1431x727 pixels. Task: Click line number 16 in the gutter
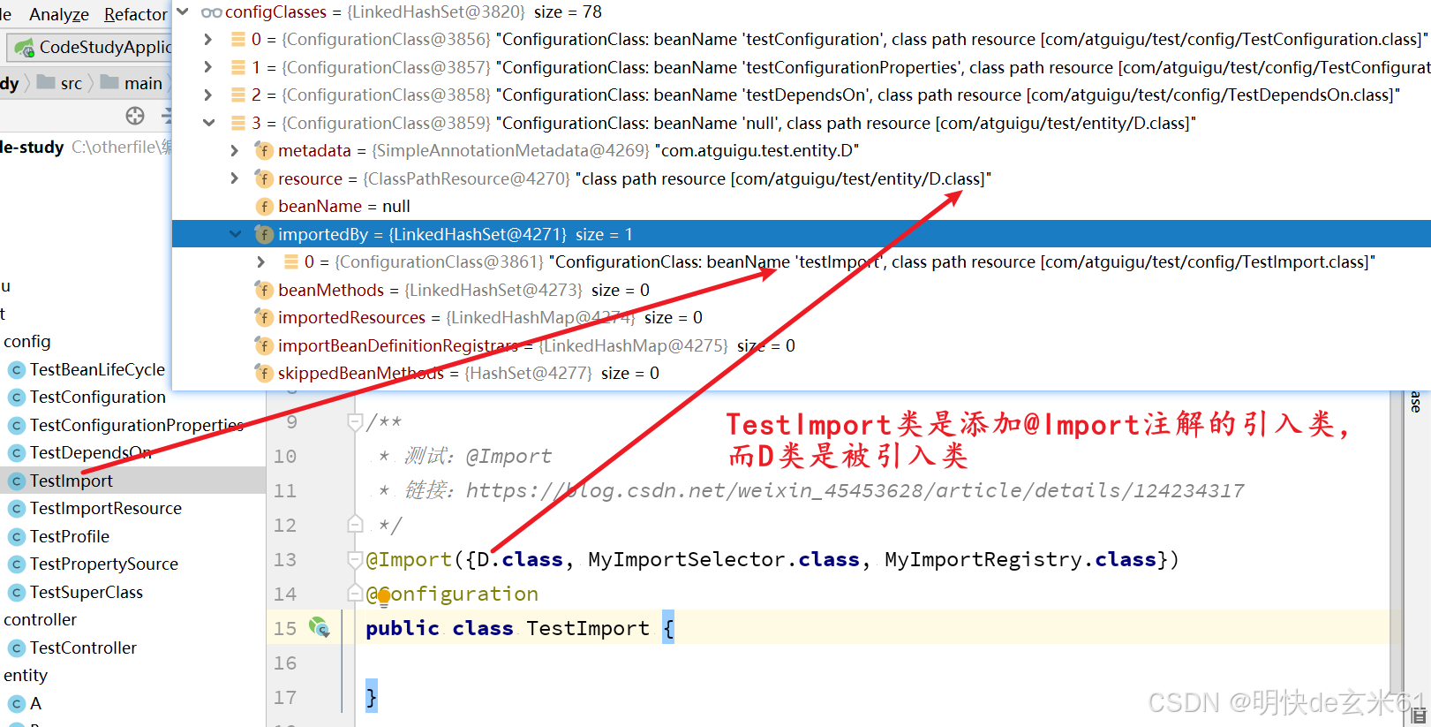(285, 663)
